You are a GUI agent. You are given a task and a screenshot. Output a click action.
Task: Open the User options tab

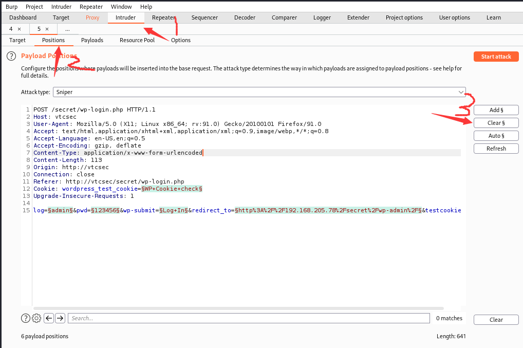coord(455,17)
